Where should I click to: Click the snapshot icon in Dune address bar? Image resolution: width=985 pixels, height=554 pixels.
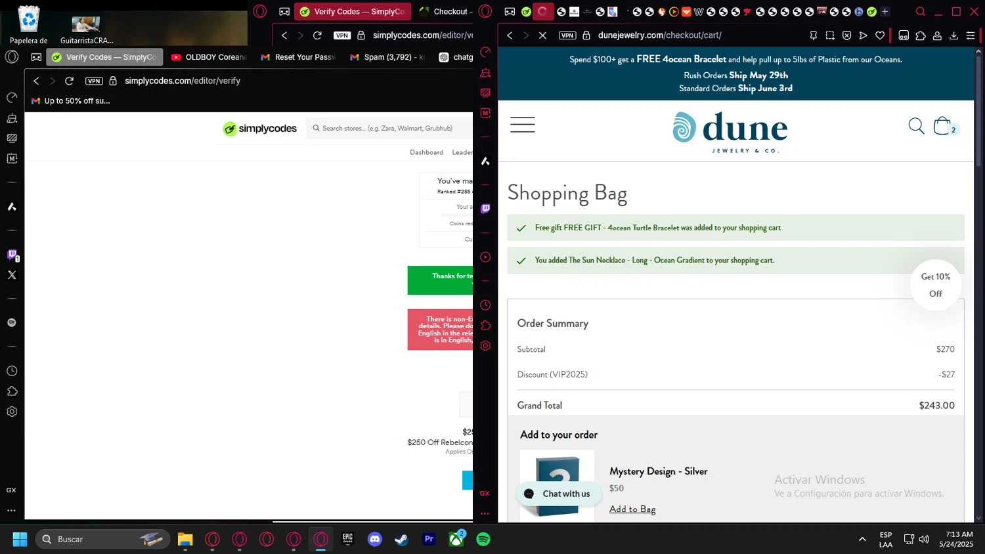tap(830, 35)
